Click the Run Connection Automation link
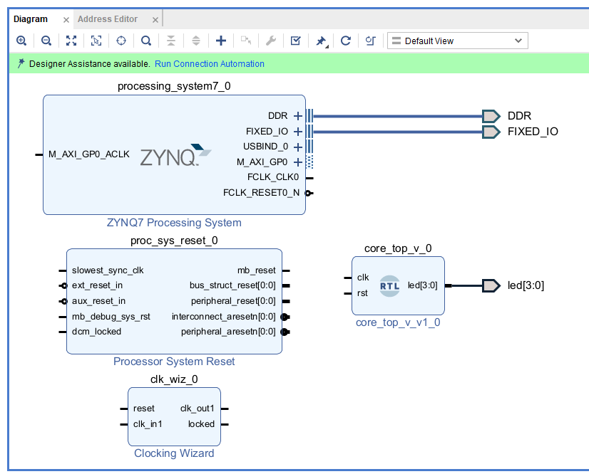Screen dimensions: 589x474 click(x=209, y=64)
